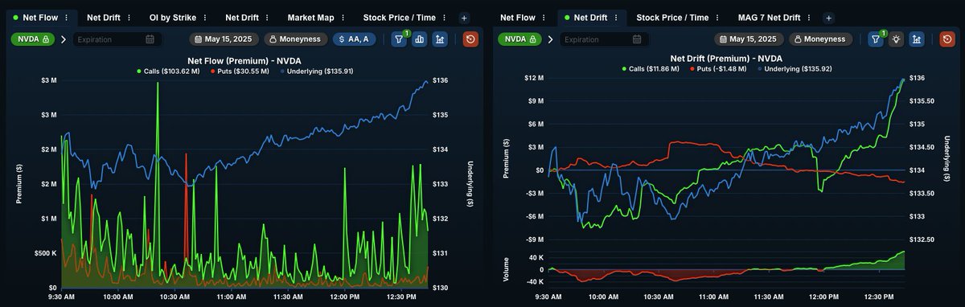
Task: Reset the Net Flow chart with the red icon
Action: pyautogui.click(x=471, y=39)
